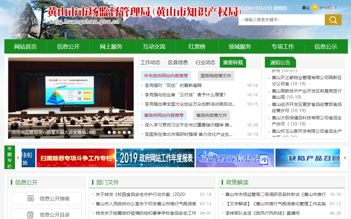Open document 关于转发《校园食品安全守护行动方案
The image size is (351, 219).
click(x=141, y=194)
